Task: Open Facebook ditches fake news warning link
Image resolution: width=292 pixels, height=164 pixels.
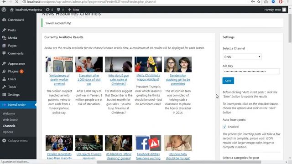Action: (x=148, y=156)
